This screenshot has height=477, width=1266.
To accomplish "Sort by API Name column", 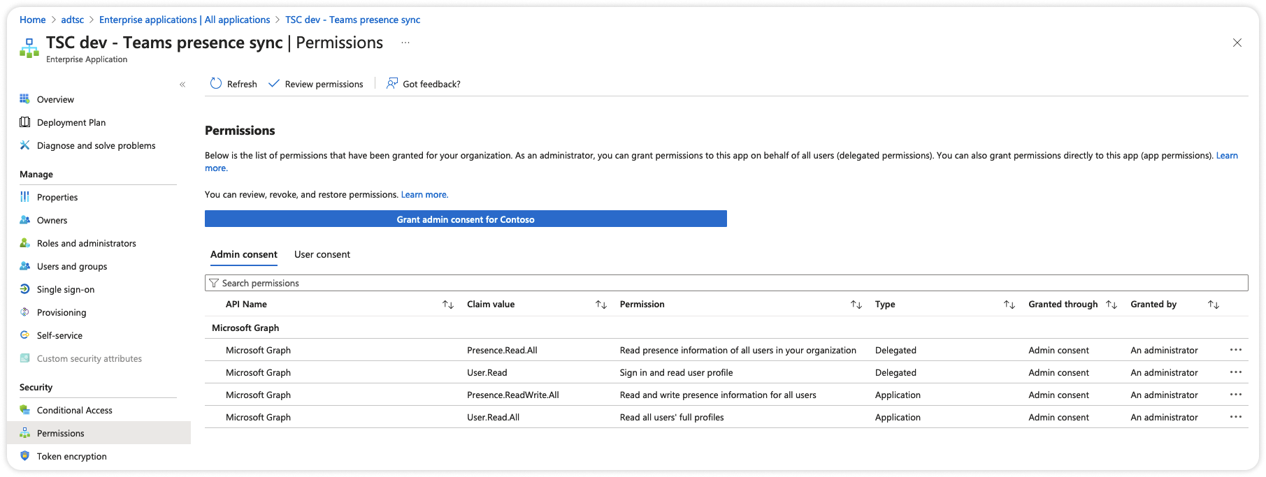I will [448, 304].
